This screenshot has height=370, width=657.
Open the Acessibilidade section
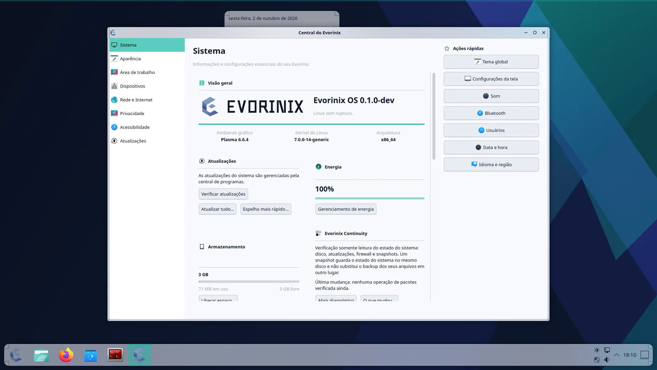(147, 127)
